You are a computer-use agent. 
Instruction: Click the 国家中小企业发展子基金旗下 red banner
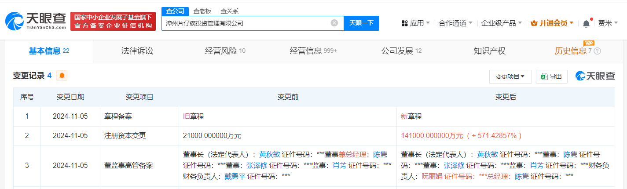tap(113, 21)
